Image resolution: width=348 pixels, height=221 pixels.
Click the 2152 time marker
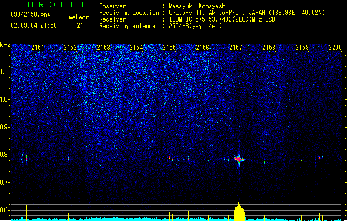click(x=70, y=48)
